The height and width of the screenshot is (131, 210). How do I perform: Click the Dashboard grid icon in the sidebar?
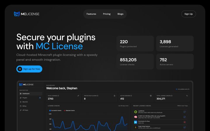(21, 93)
